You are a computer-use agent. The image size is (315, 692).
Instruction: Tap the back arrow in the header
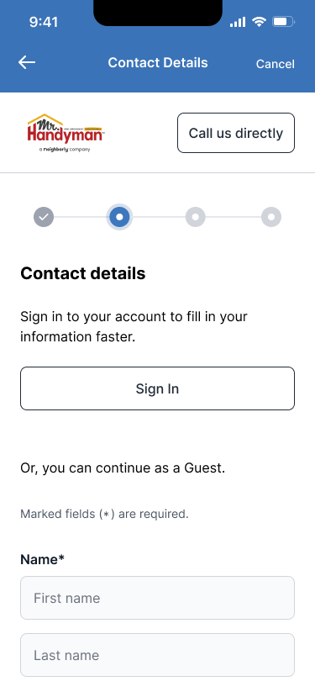pyautogui.click(x=27, y=63)
